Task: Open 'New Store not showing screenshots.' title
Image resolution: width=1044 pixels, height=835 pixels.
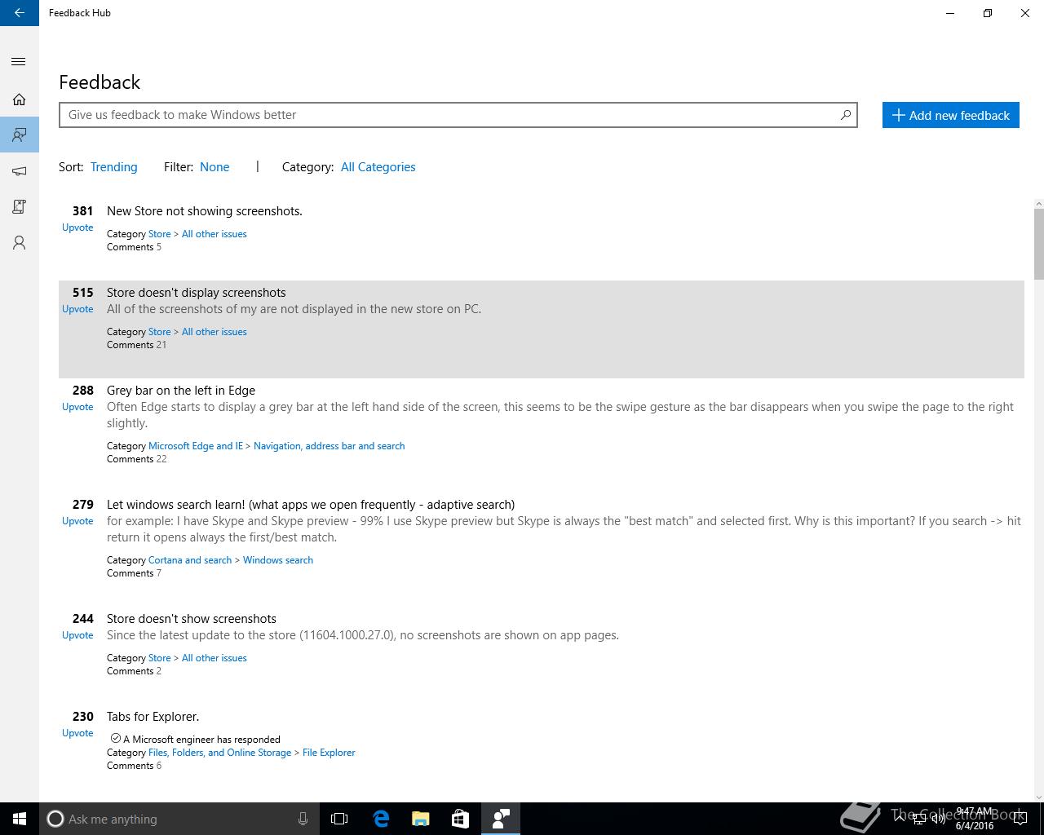Action: tap(205, 211)
